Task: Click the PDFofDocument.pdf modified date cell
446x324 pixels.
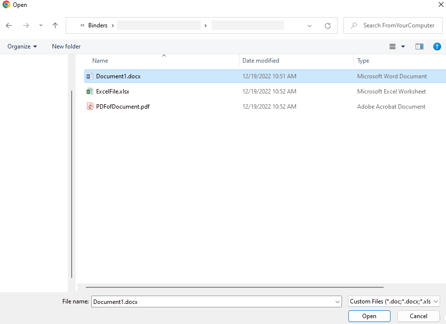Action: tap(269, 107)
